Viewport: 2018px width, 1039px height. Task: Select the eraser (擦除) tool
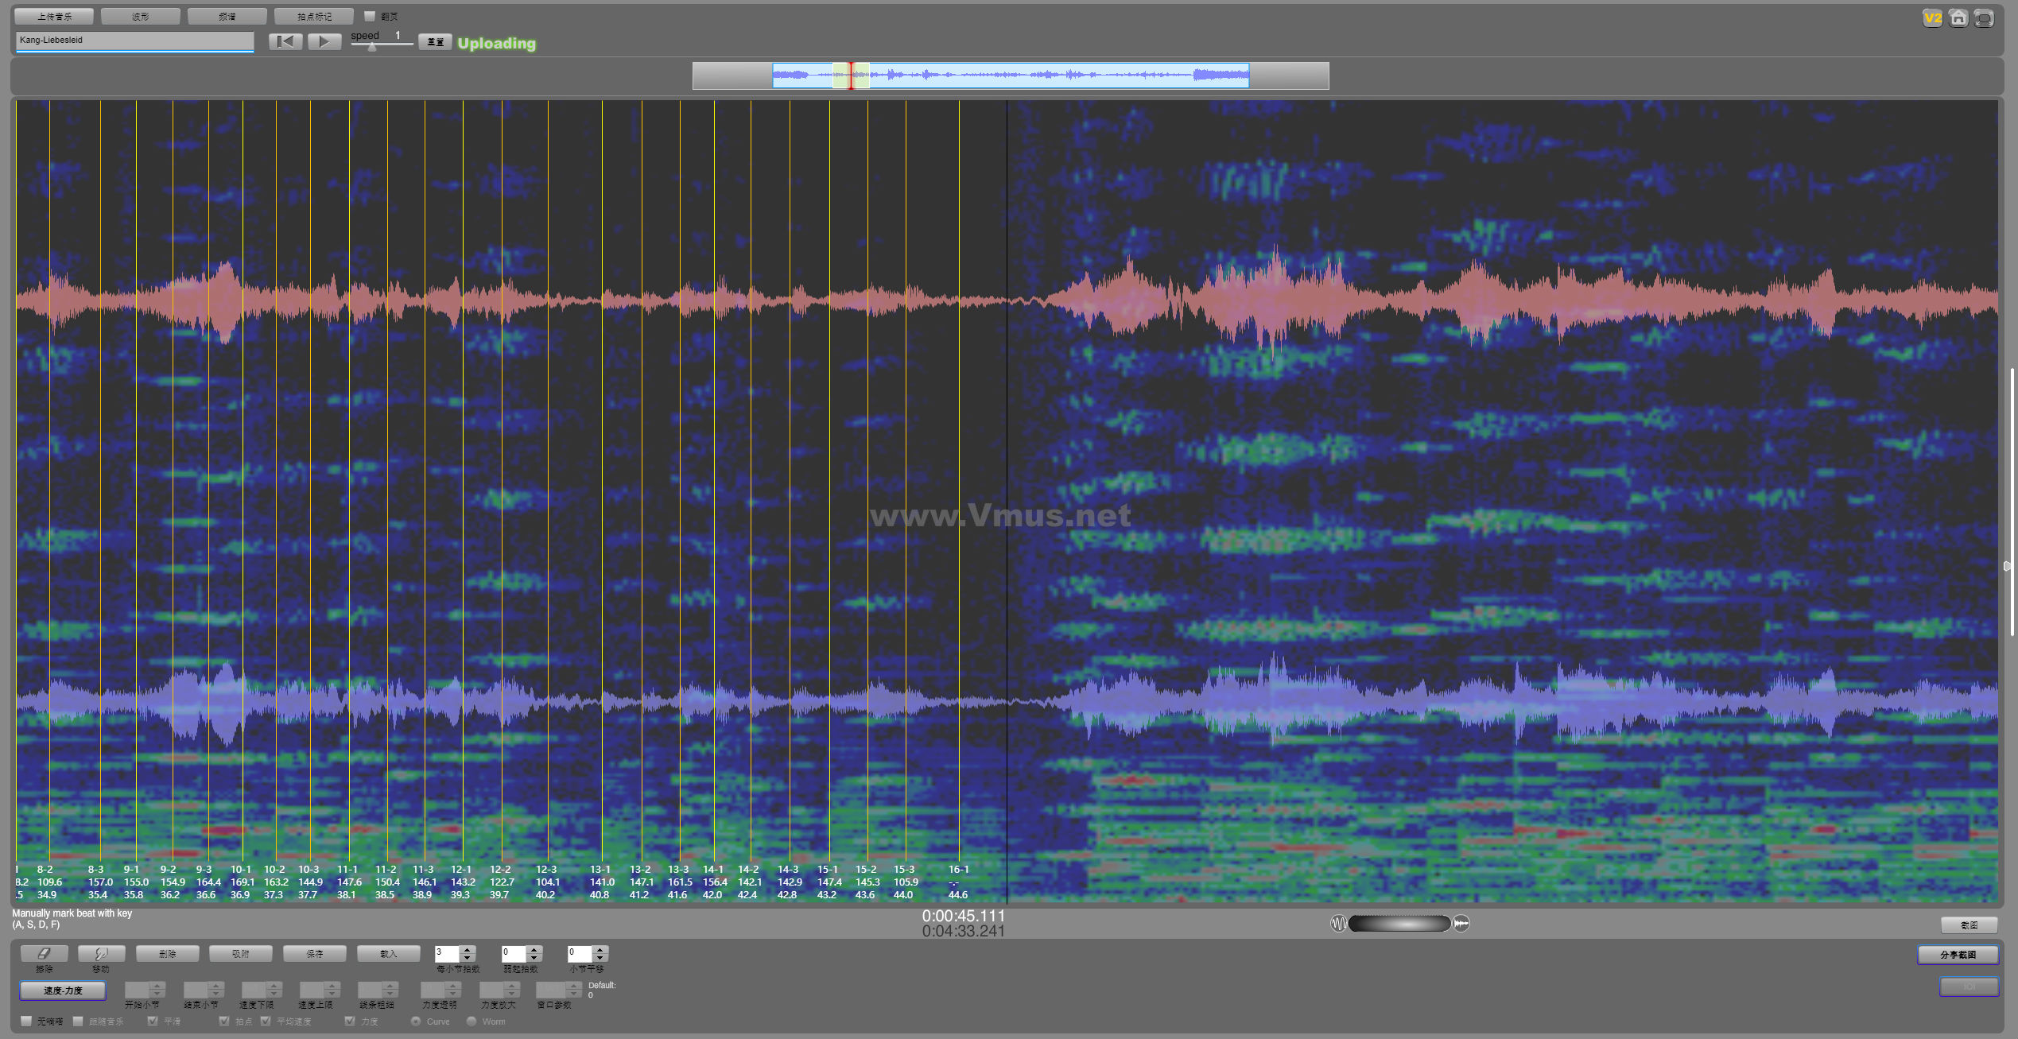point(44,953)
